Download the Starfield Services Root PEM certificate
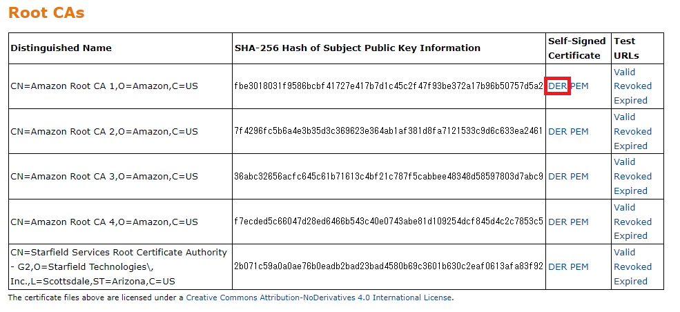The image size is (680, 312). click(x=579, y=266)
